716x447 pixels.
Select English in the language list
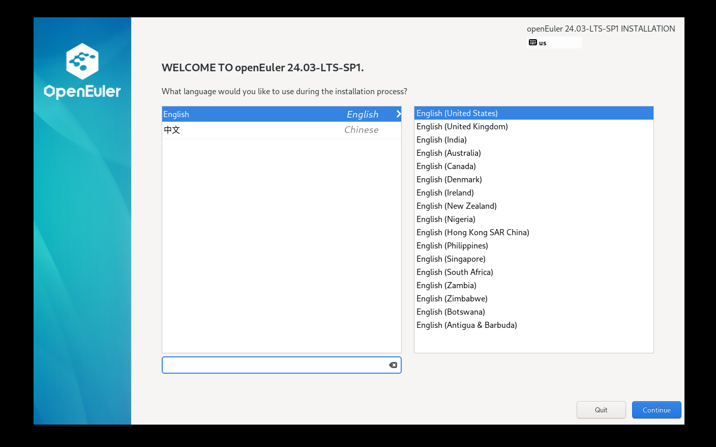point(282,114)
